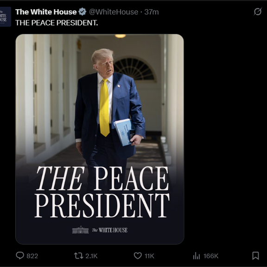Click the Grok explain icon at top right
Viewport: 267px width, 267px height.
coord(257,12)
